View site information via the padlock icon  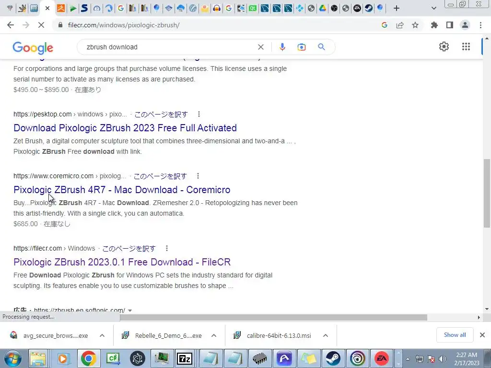coord(60,25)
